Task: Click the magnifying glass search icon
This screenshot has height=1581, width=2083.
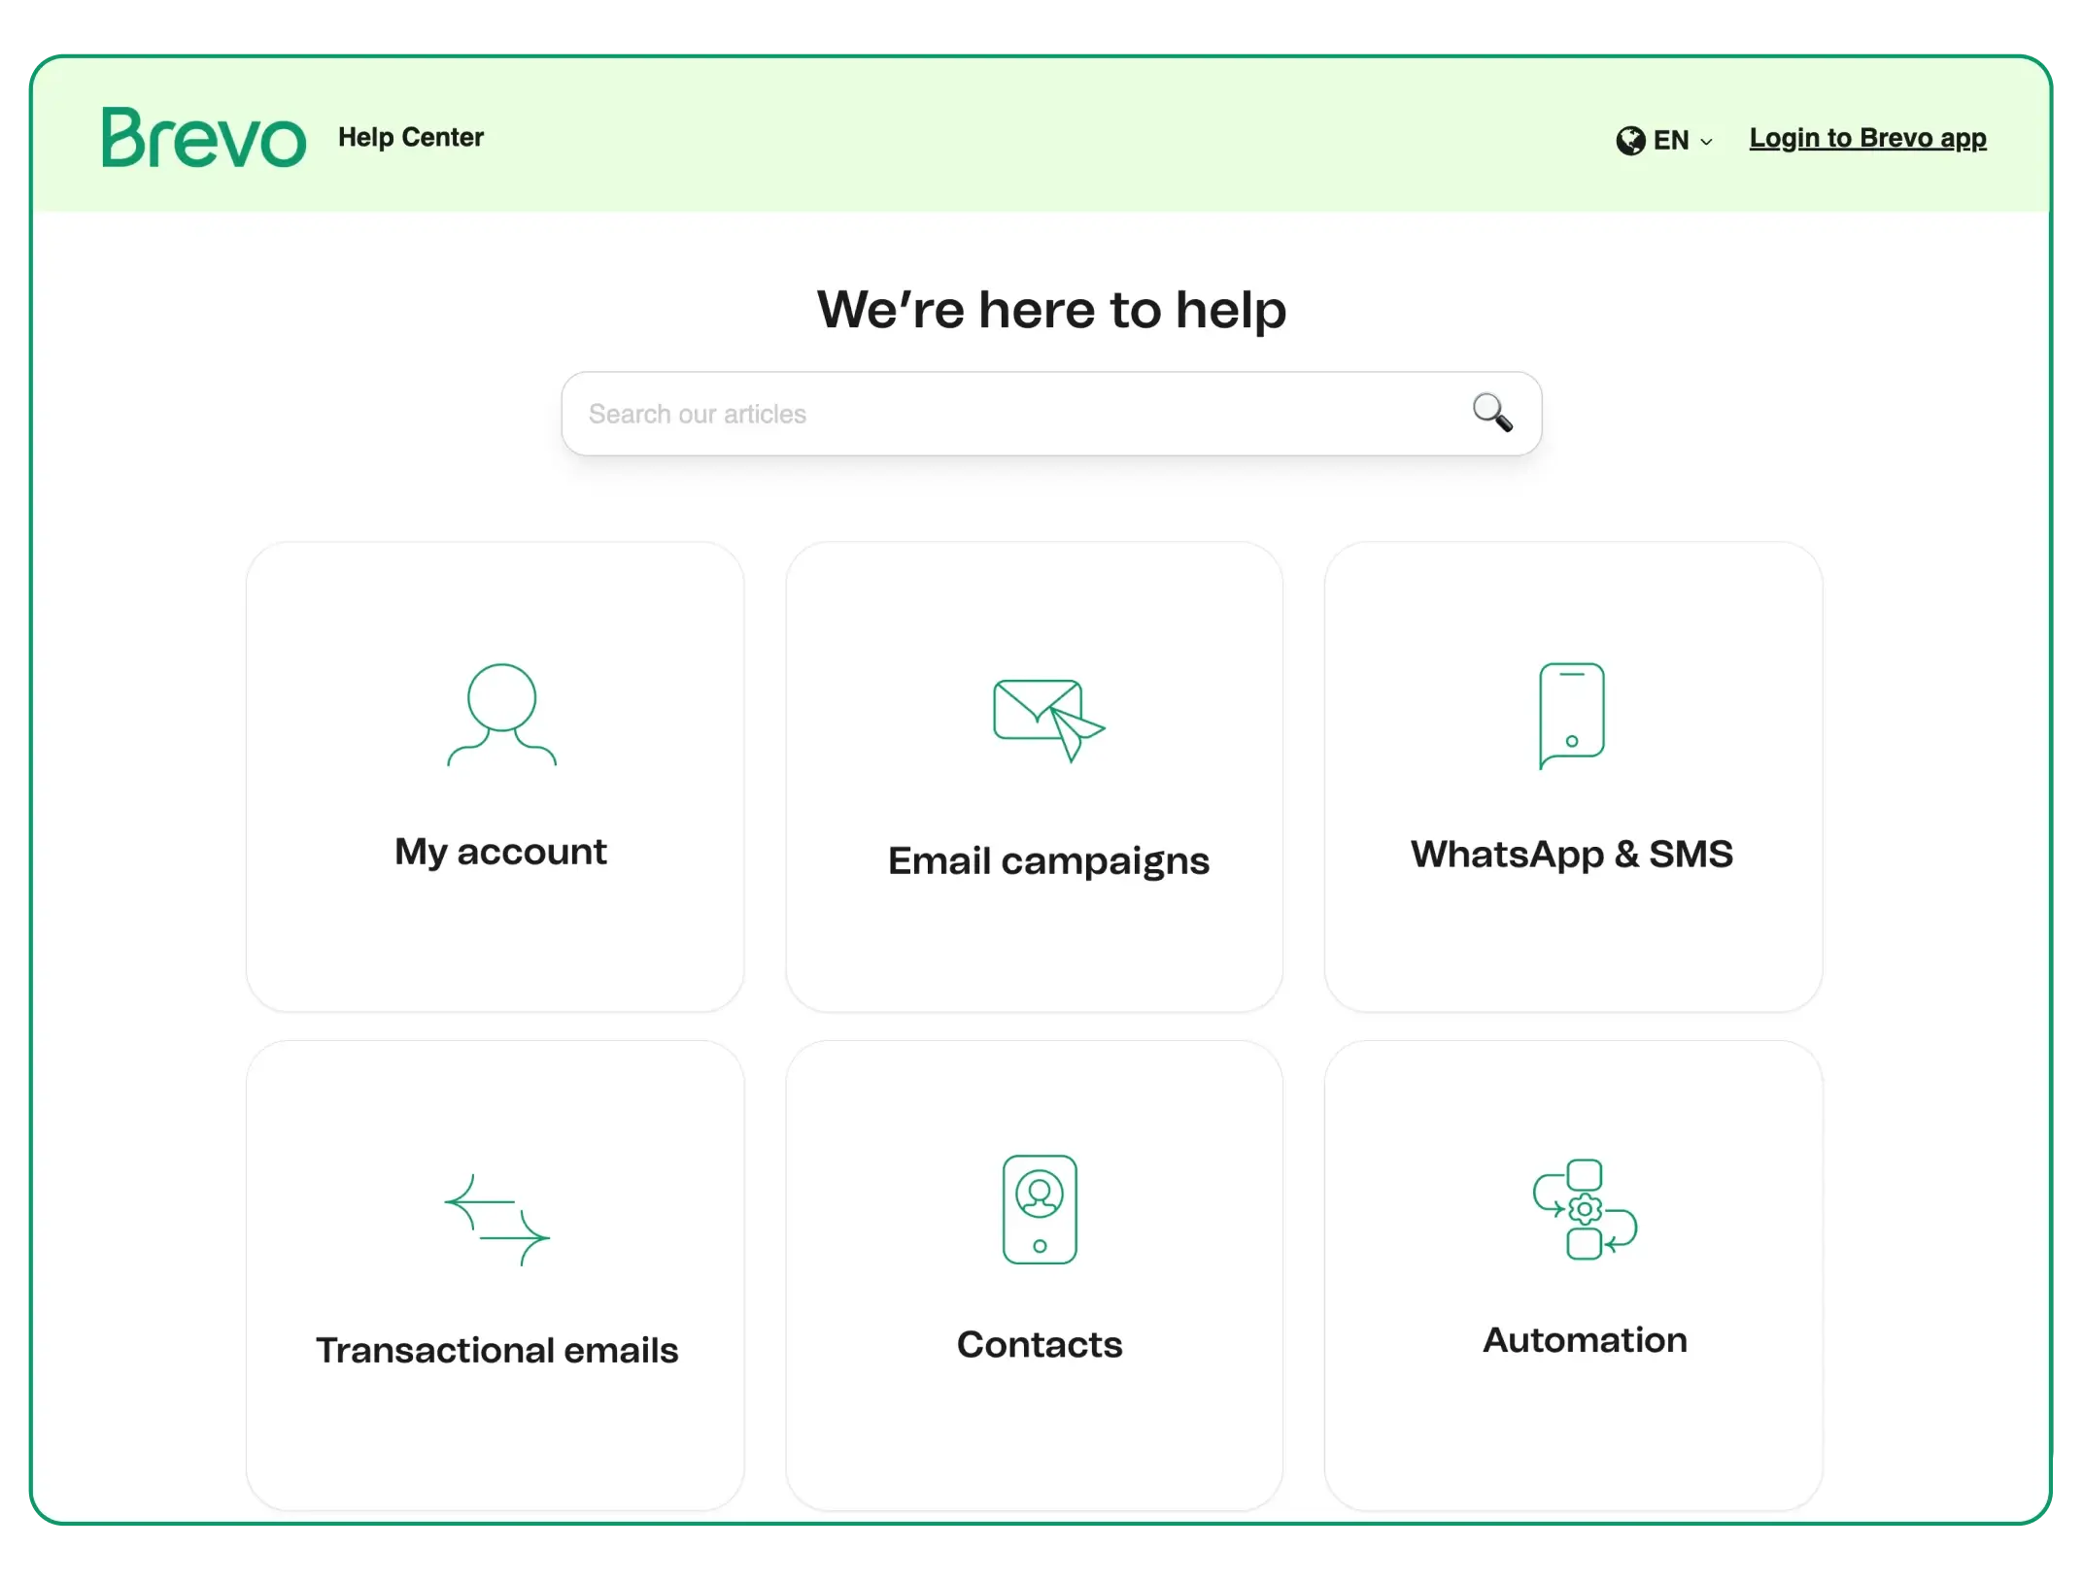Action: coord(1491,412)
